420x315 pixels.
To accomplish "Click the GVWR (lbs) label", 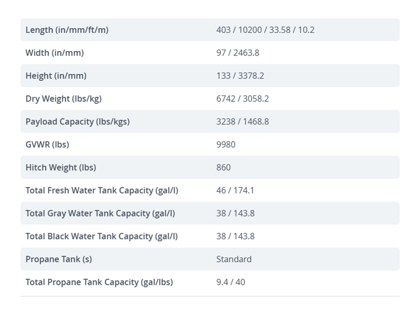I will [47, 145].
